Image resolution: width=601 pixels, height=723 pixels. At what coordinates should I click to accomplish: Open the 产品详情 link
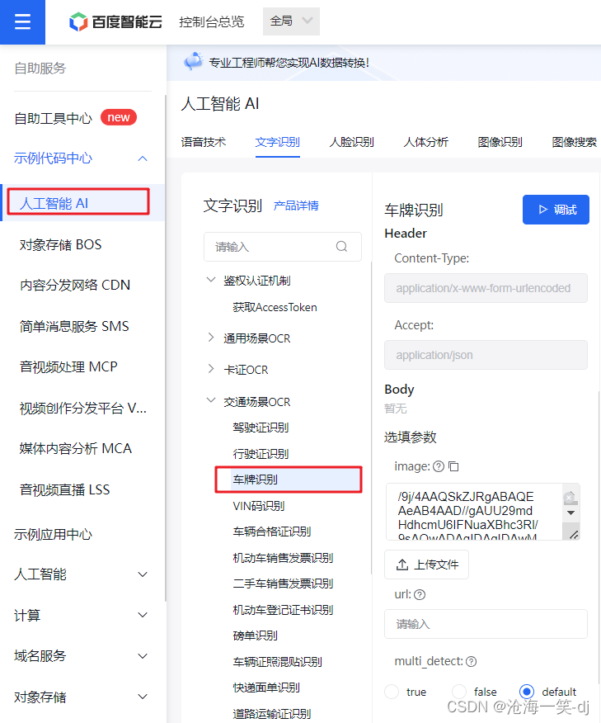(296, 206)
